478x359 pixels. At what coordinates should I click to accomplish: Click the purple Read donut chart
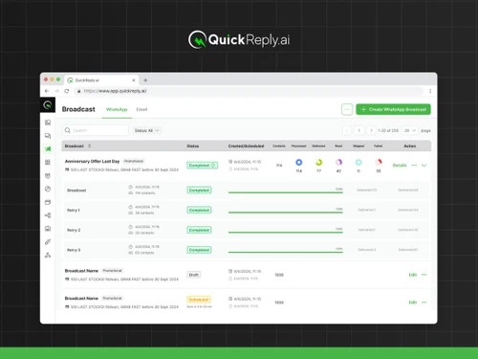338,162
